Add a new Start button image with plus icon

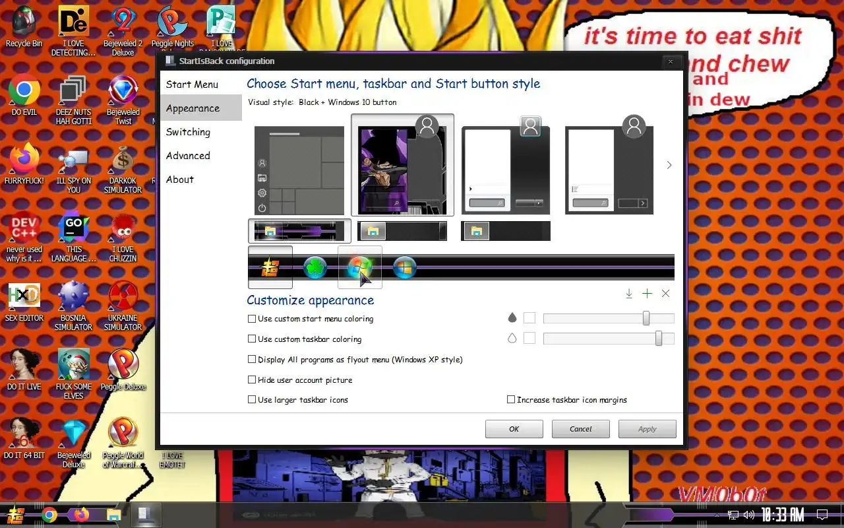(x=648, y=294)
